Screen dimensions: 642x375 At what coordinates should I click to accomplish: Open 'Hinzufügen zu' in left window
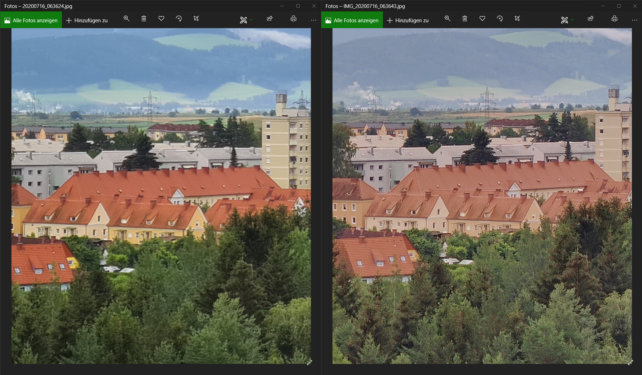click(87, 21)
